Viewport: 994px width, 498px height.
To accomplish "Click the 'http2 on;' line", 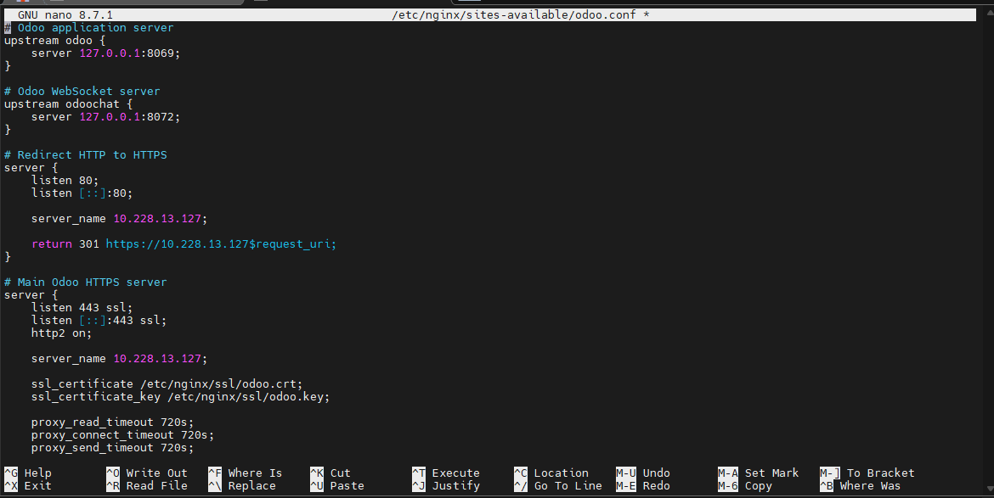I will pyautogui.click(x=61, y=333).
